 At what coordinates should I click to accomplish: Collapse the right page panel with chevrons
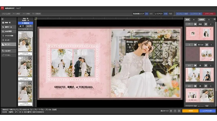[x=215, y=19]
